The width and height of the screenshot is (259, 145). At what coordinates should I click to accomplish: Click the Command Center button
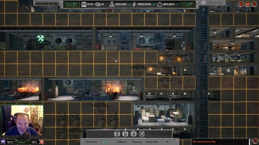tap(212, 3)
